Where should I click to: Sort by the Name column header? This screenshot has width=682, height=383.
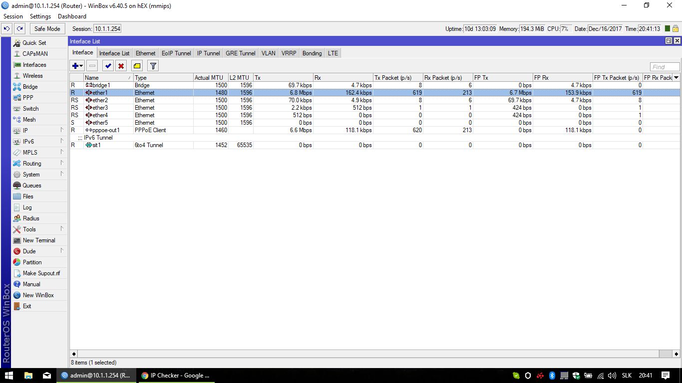108,78
